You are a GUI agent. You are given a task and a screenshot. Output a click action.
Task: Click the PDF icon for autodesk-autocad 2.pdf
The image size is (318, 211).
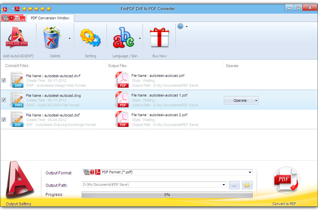click(x=122, y=119)
